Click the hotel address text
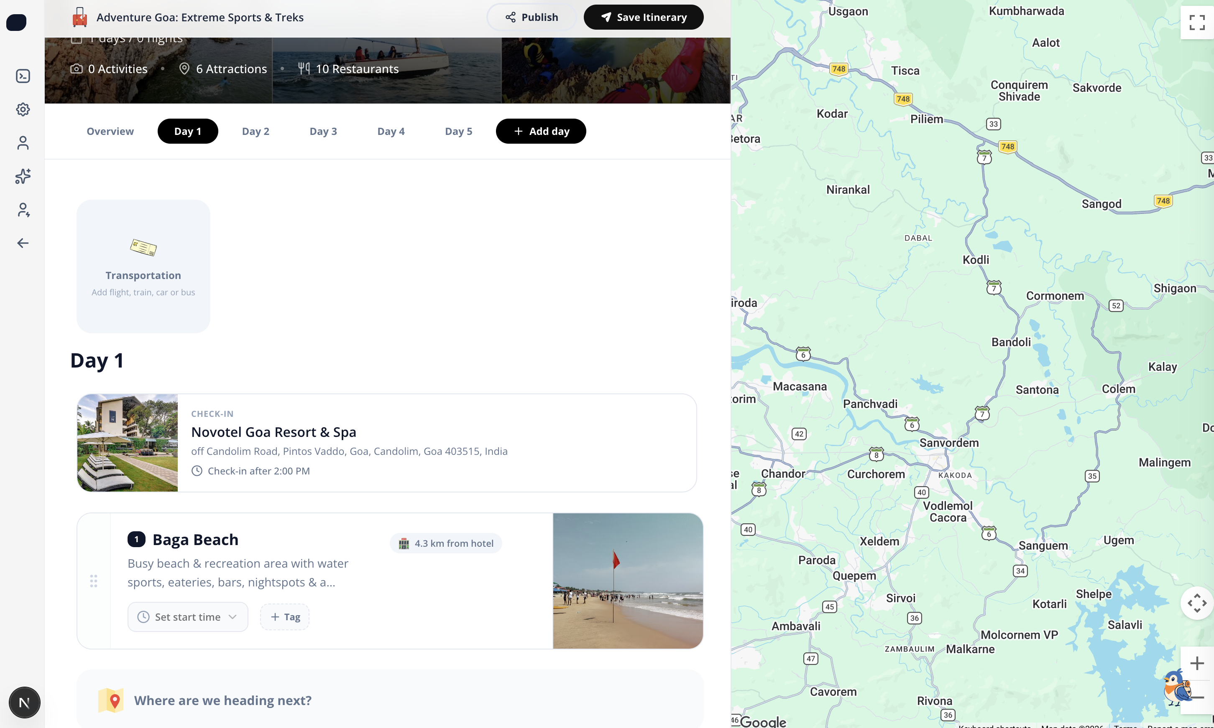This screenshot has height=728, width=1214. click(x=349, y=451)
